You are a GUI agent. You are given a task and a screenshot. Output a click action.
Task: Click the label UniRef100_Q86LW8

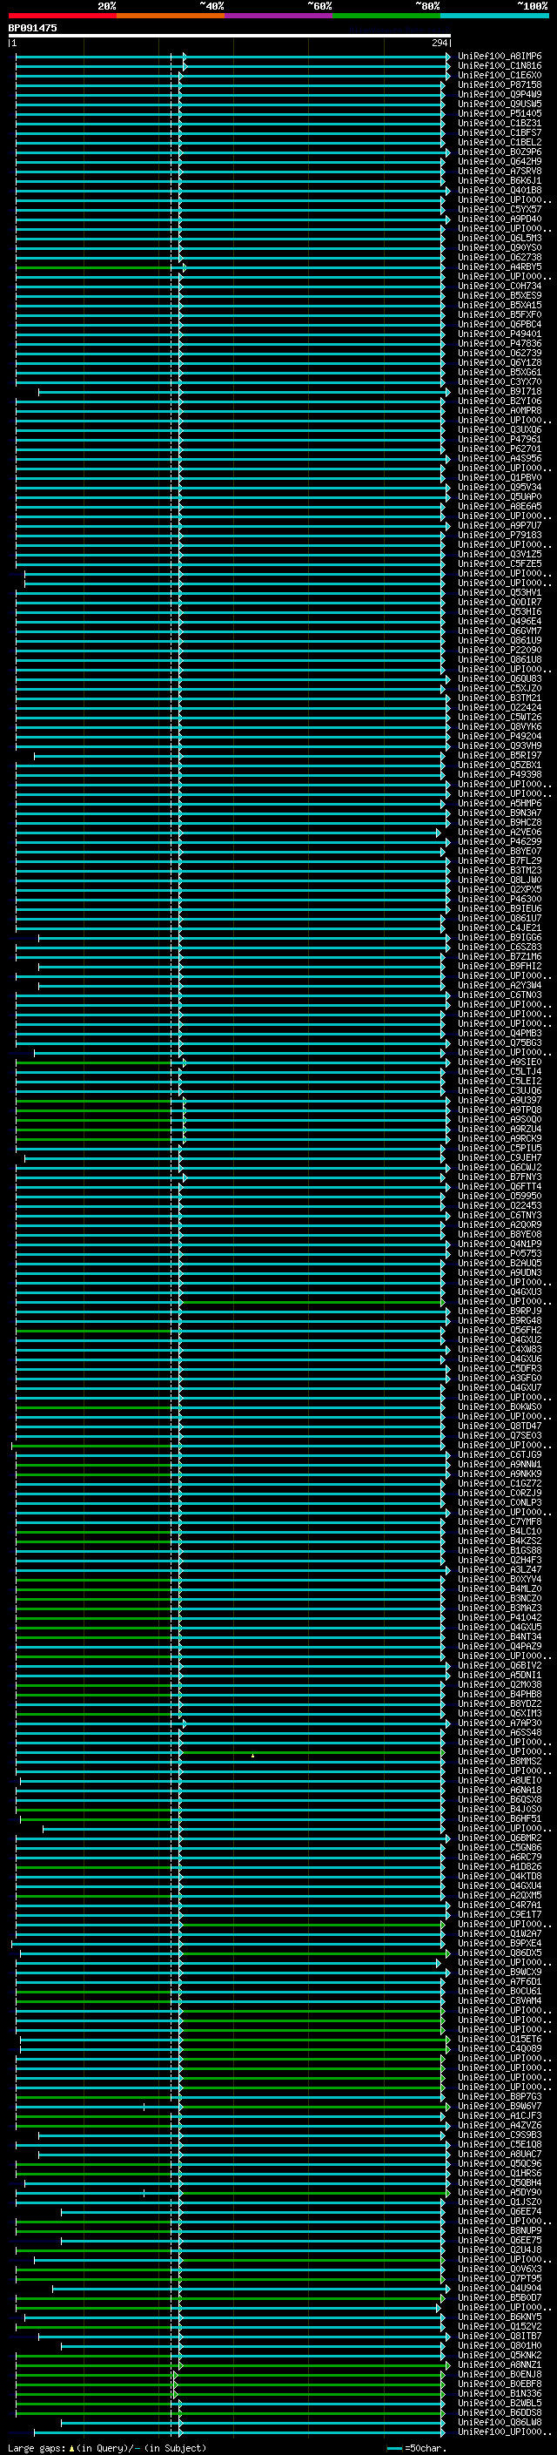[x=500, y=2422]
